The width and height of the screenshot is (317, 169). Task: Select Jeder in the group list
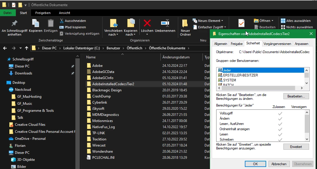coord(260,70)
